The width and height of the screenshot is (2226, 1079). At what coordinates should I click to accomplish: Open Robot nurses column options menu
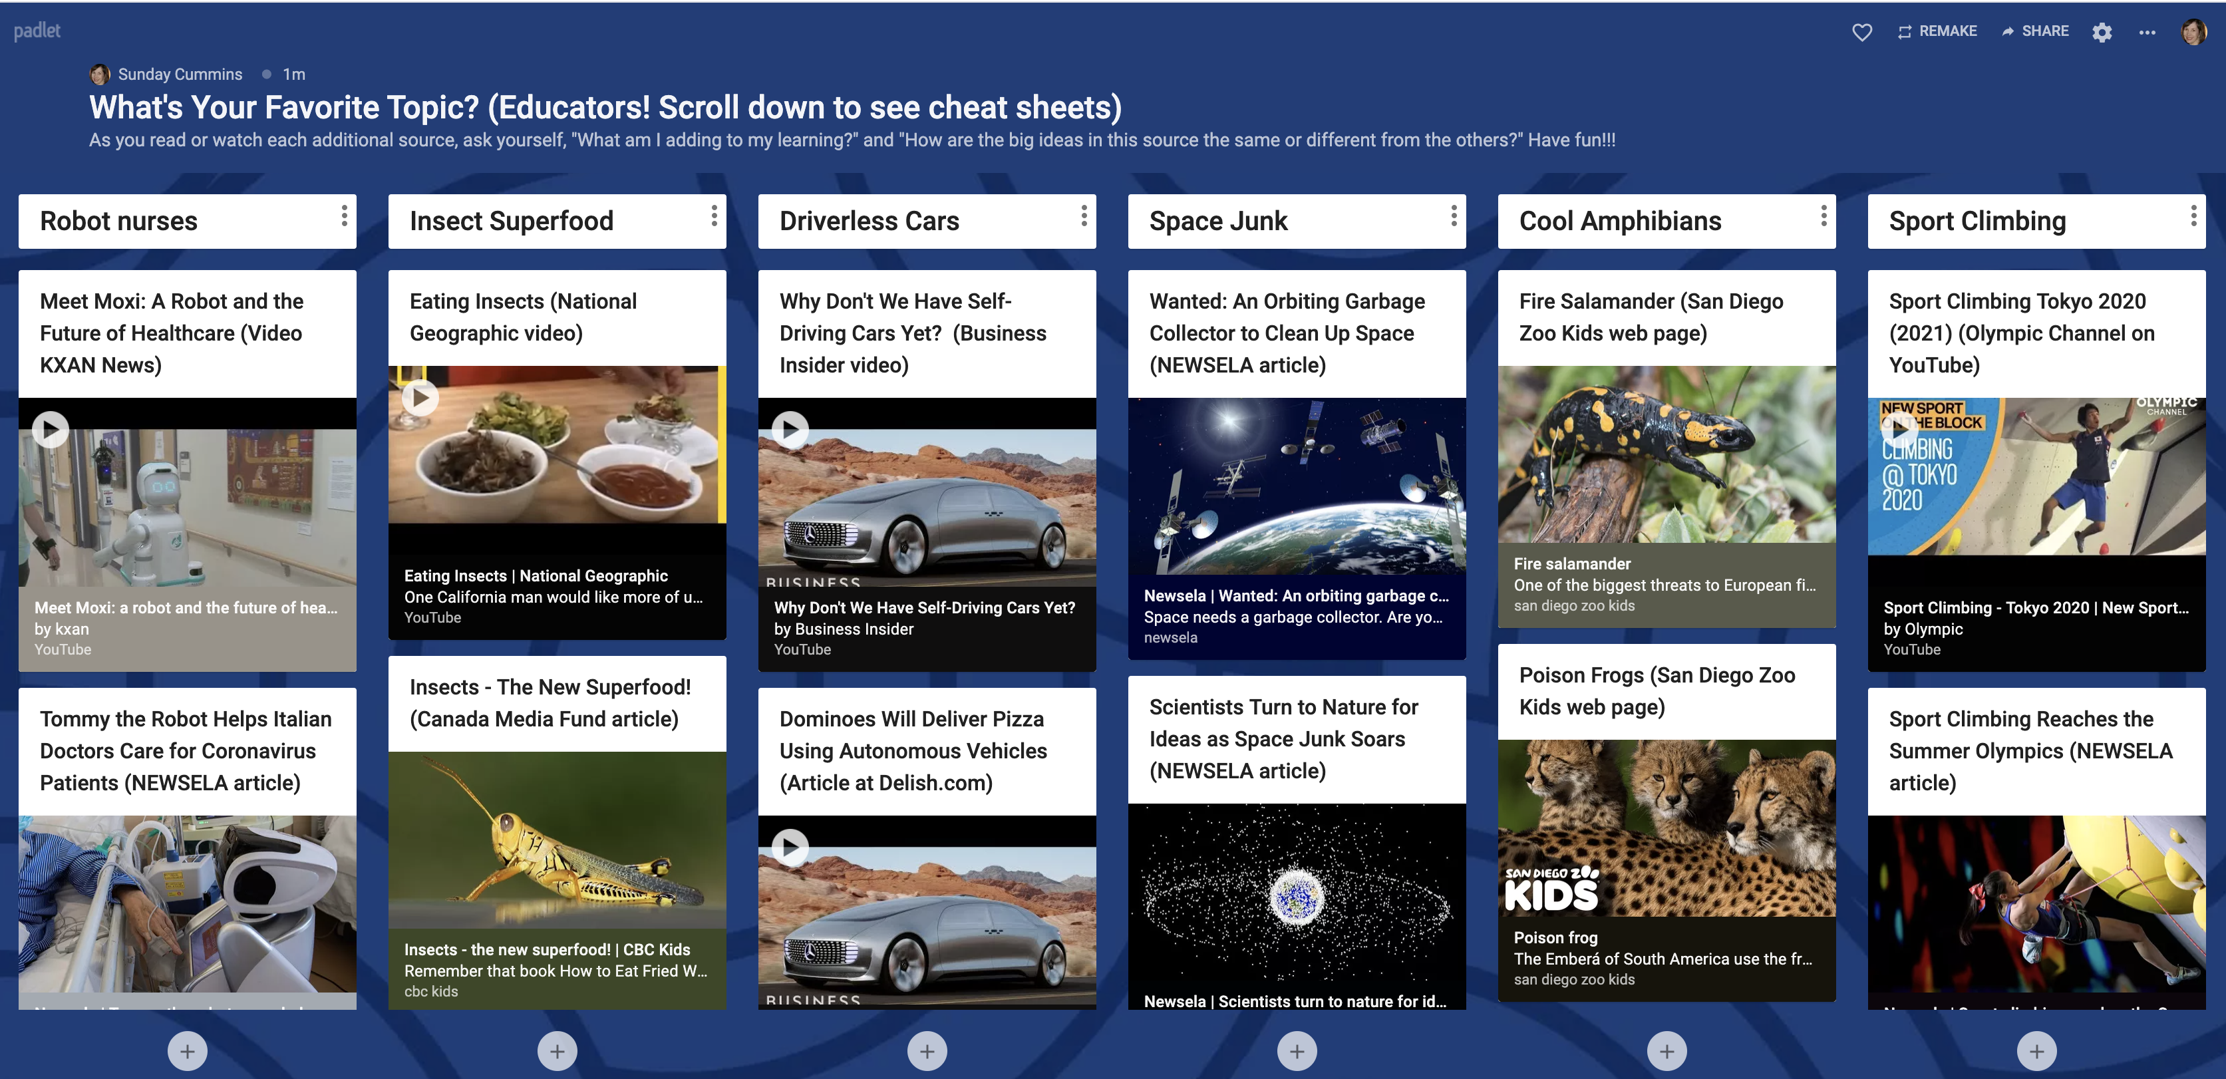pos(344,216)
